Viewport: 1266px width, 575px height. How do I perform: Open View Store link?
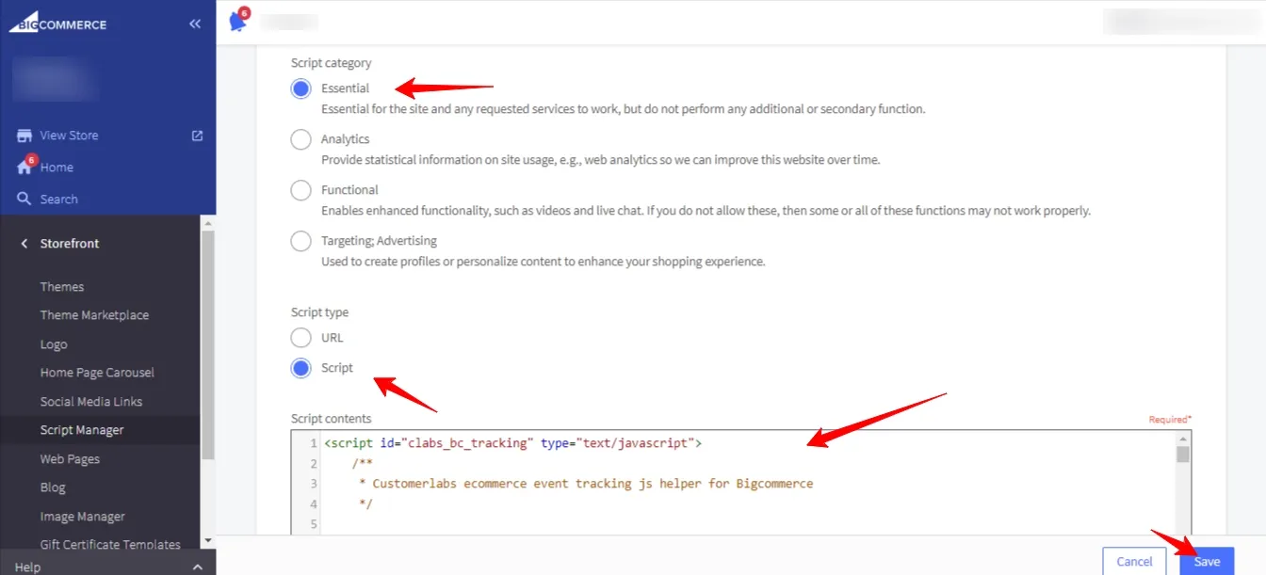pos(69,136)
